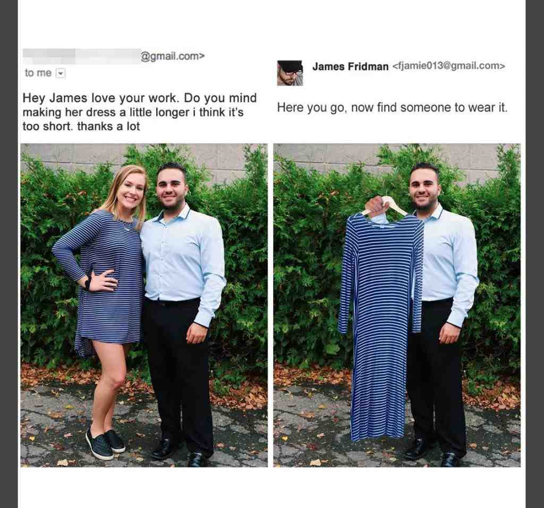Click the "to me" label
This screenshot has width=544, height=508.
[38, 73]
